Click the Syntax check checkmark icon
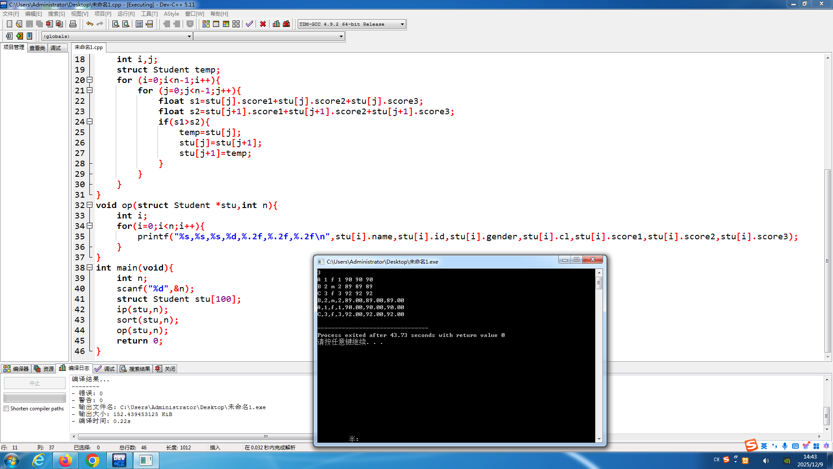The width and height of the screenshot is (833, 469). 249,24
